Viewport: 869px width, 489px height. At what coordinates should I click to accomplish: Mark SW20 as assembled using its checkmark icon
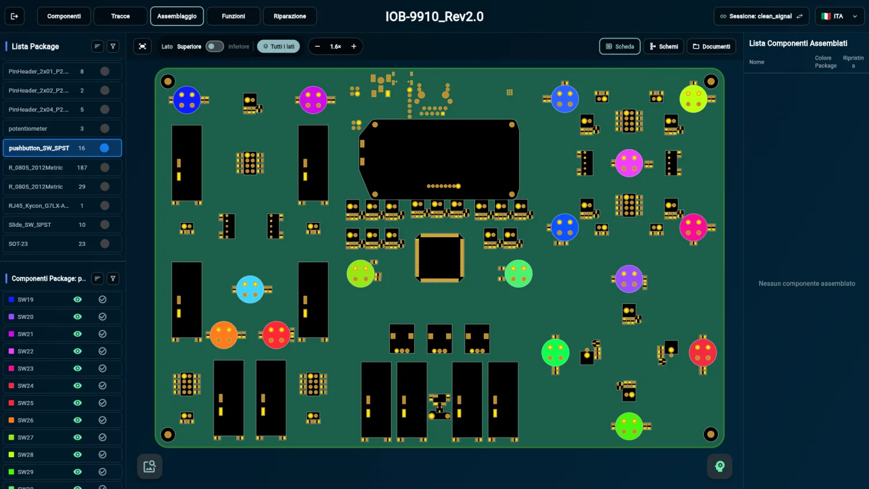tap(103, 317)
